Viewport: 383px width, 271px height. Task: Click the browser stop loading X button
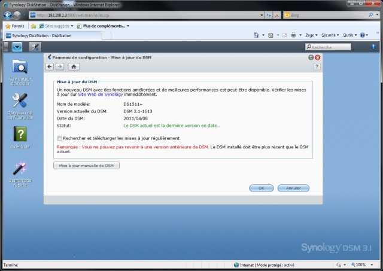[276, 15]
